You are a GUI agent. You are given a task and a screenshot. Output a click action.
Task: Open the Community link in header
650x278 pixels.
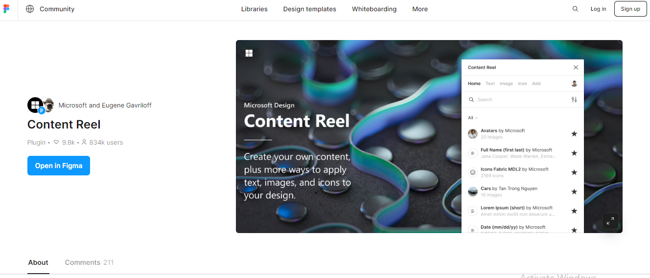(x=57, y=9)
